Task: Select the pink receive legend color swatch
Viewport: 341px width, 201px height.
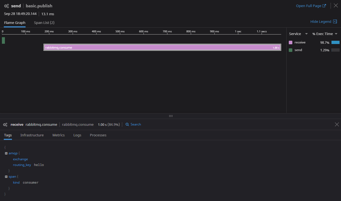Action: tap(291, 42)
